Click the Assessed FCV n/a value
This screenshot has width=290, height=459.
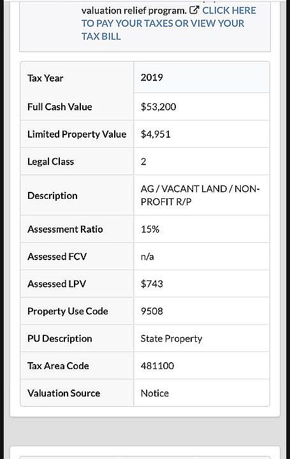click(x=147, y=257)
